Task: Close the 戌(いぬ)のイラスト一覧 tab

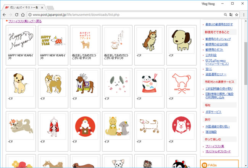Action: [42, 8]
